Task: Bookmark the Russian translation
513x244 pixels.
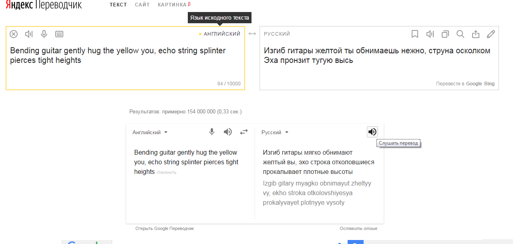Action: point(415,34)
